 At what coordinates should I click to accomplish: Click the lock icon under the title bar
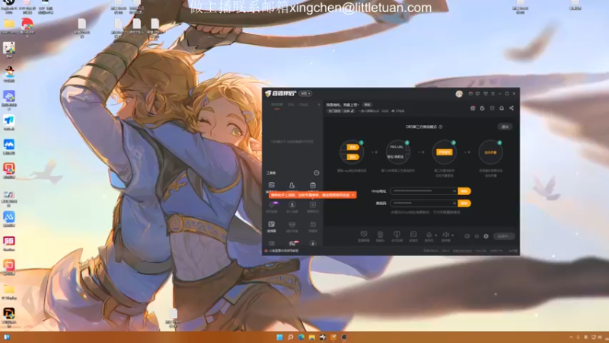[483, 108]
